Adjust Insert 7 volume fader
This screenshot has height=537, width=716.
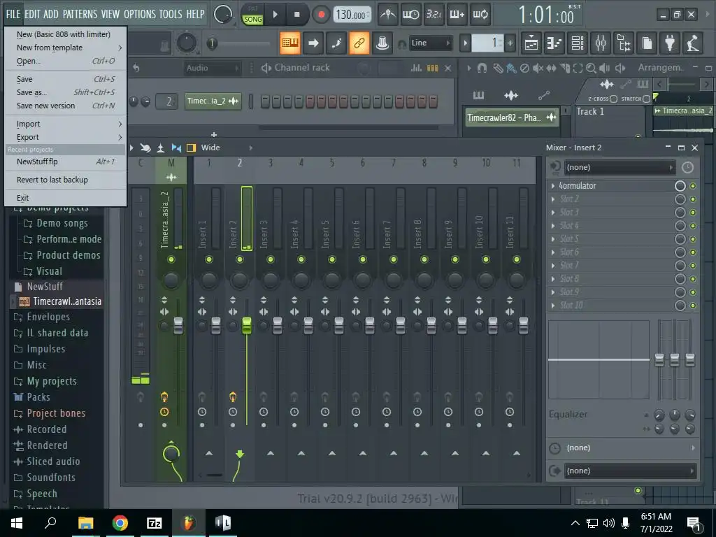[401, 326]
